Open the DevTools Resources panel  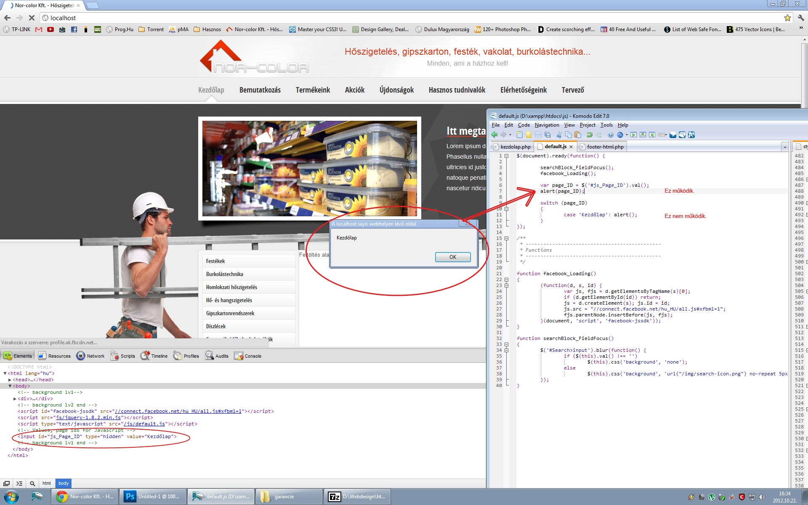click(x=55, y=356)
